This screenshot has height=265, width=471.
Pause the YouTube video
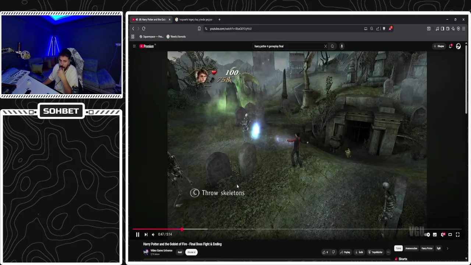point(138,234)
